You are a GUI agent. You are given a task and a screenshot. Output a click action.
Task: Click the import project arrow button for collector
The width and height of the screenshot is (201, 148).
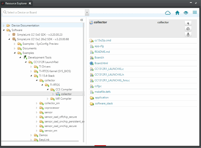(x=188, y=23)
